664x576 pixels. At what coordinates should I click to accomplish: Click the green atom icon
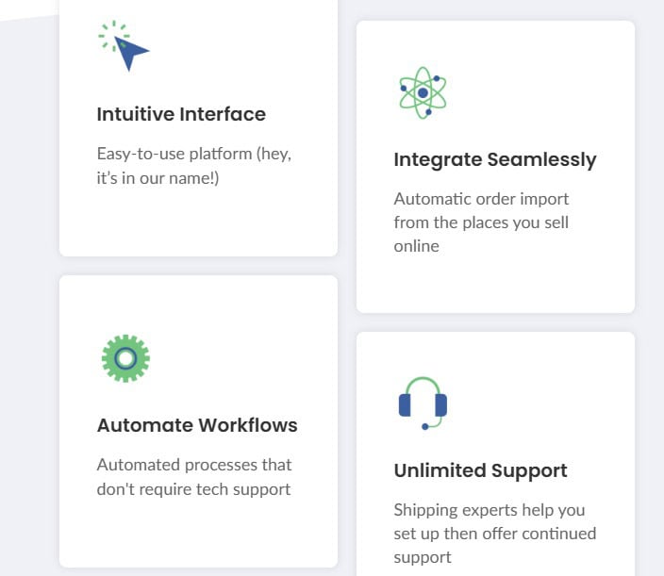[x=423, y=92]
